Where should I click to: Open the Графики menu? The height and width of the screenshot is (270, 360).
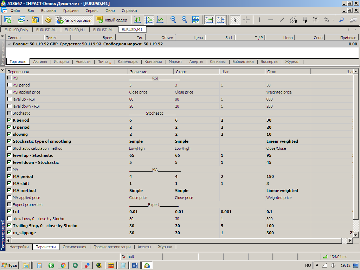(x=71, y=11)
